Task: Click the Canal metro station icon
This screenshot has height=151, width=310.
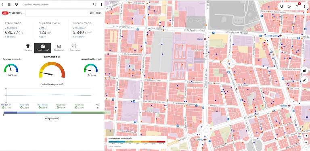Action: [x=205, y=39]
